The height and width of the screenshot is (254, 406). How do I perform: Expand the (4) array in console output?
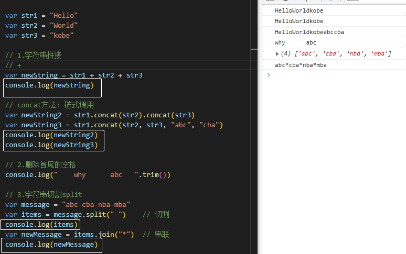click(277, 54)
